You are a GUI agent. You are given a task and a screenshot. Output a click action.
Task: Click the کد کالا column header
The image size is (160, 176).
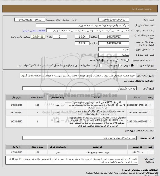137,97
